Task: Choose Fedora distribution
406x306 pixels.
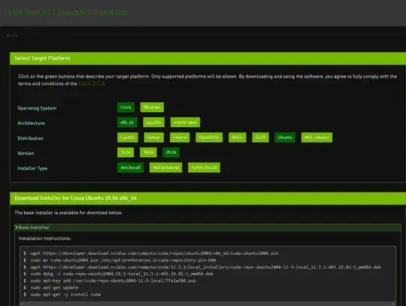Action: 180,137
